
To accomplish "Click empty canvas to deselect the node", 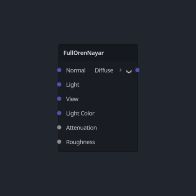I will tap(166, 38).
